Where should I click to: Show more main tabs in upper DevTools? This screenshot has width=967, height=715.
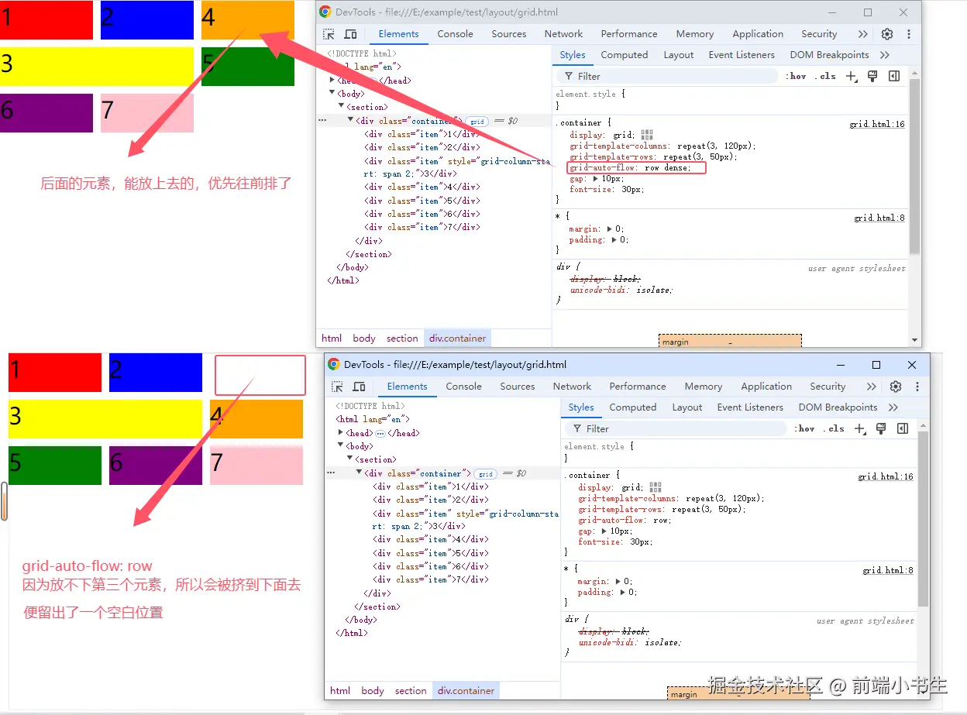click(x=862, y=34)
